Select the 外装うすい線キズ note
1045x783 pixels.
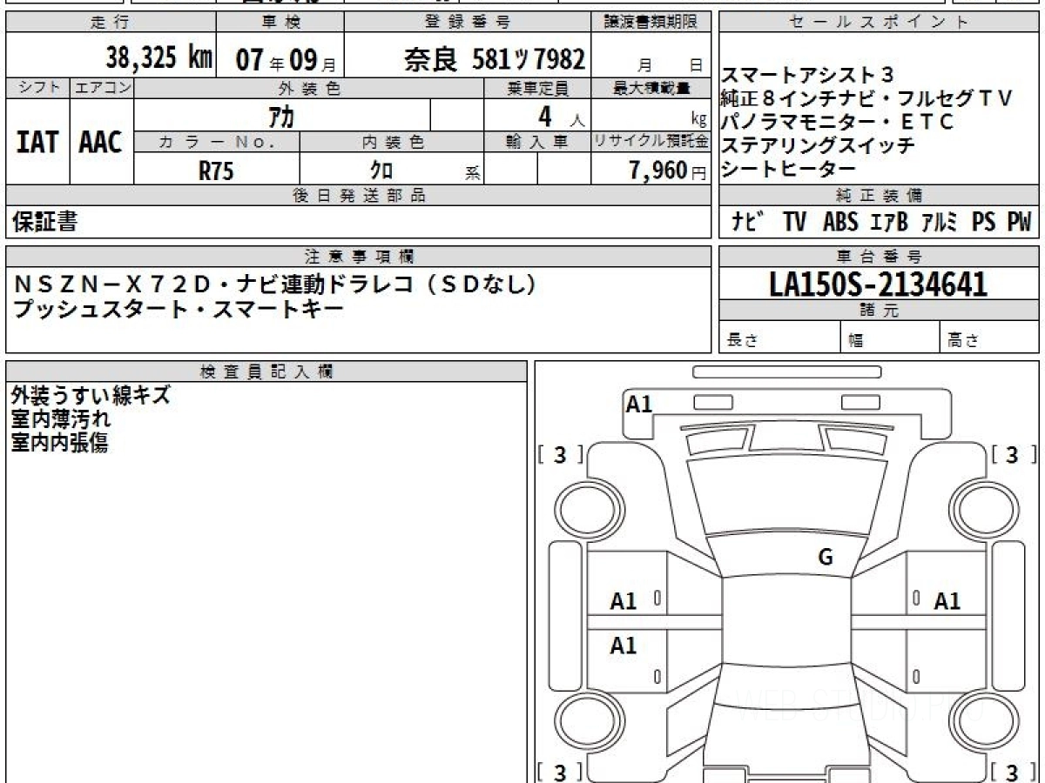[x=91, y=395]
